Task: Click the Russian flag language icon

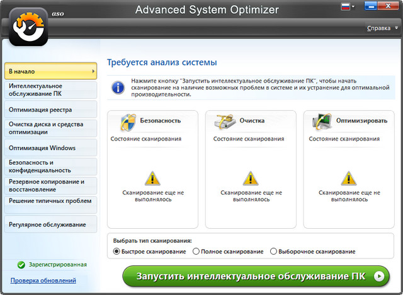Action: [x=346, y=6]
